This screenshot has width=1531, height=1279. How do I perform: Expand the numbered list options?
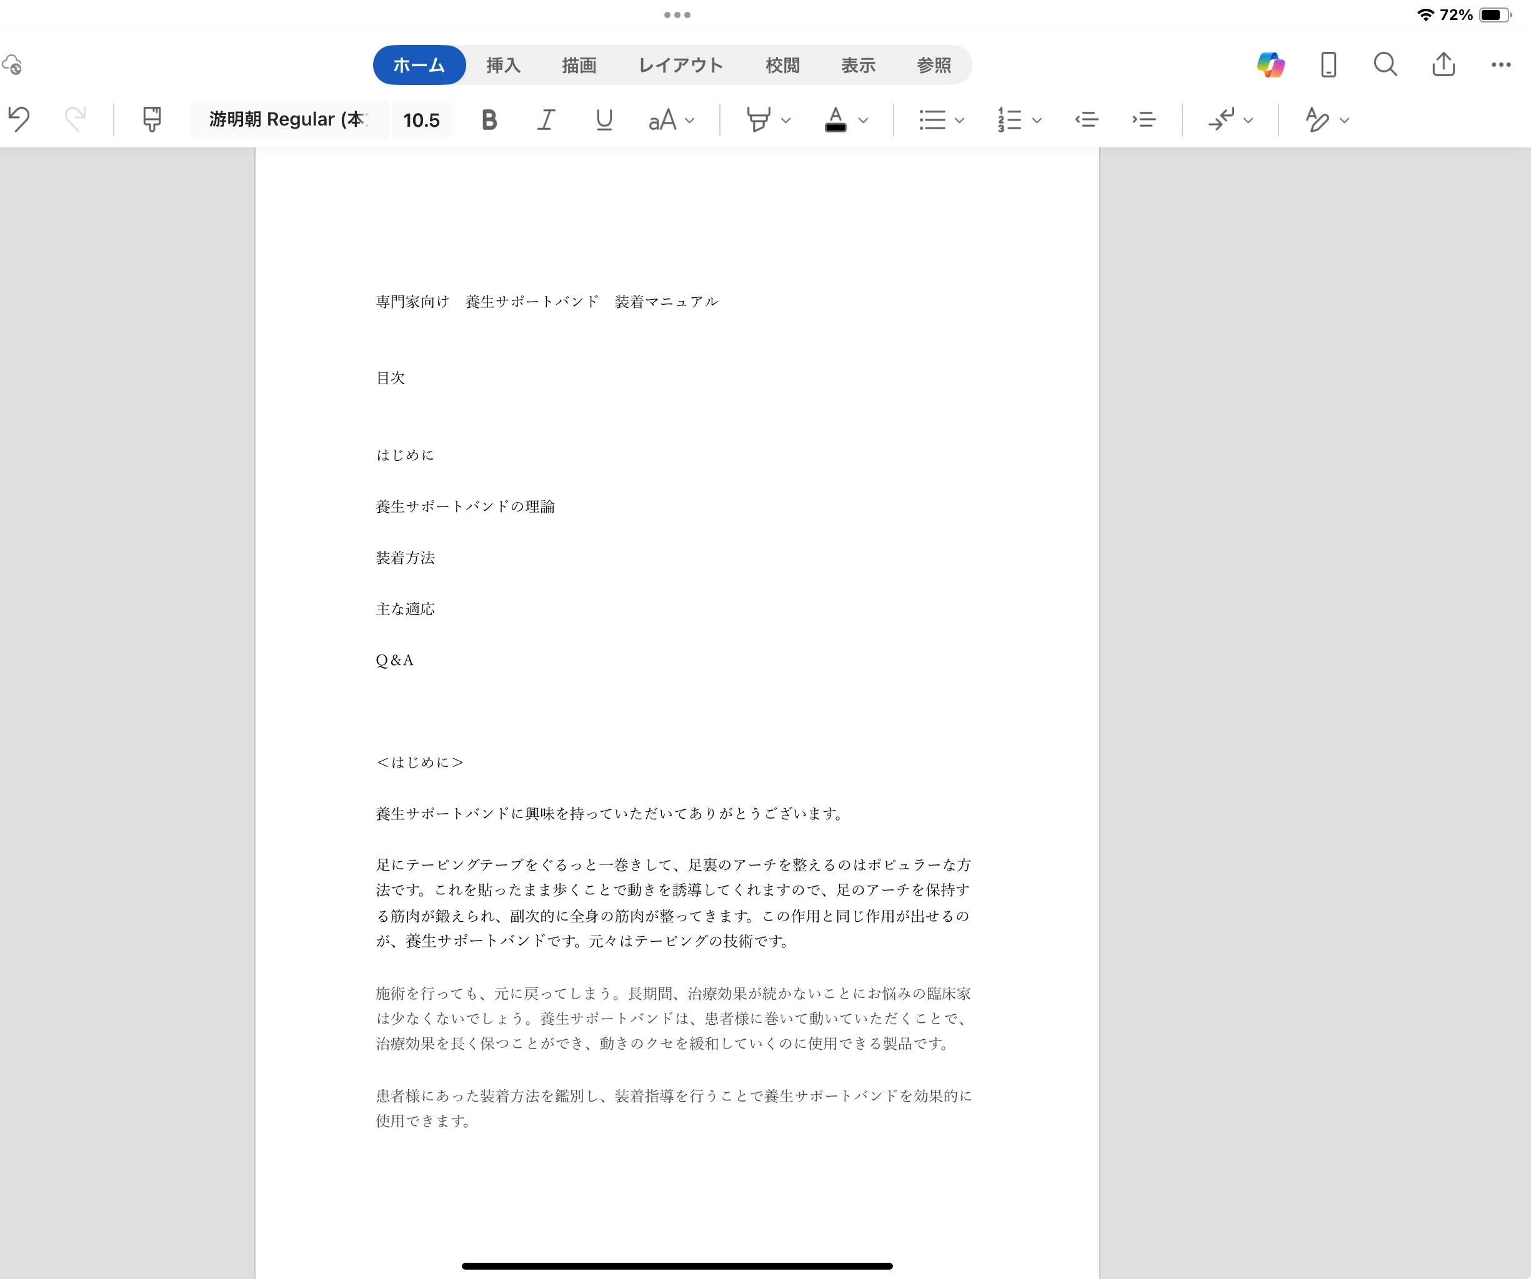tap(1037, 121)
